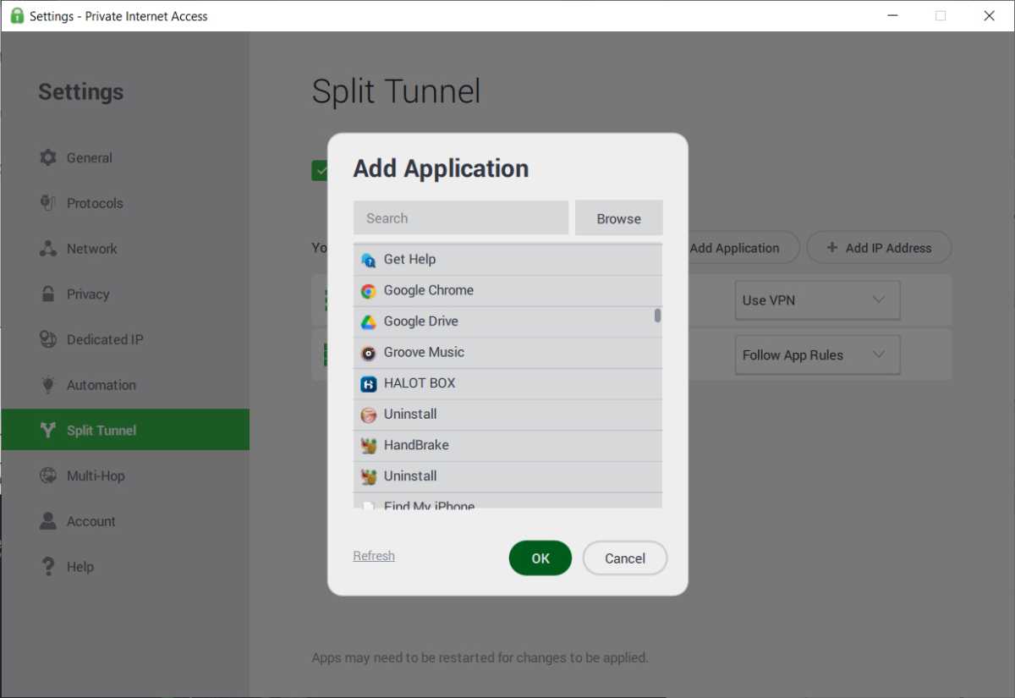
Task: Select the Uninstall entry directly below HALOT BOX
Action: click(x=507, y=415)
